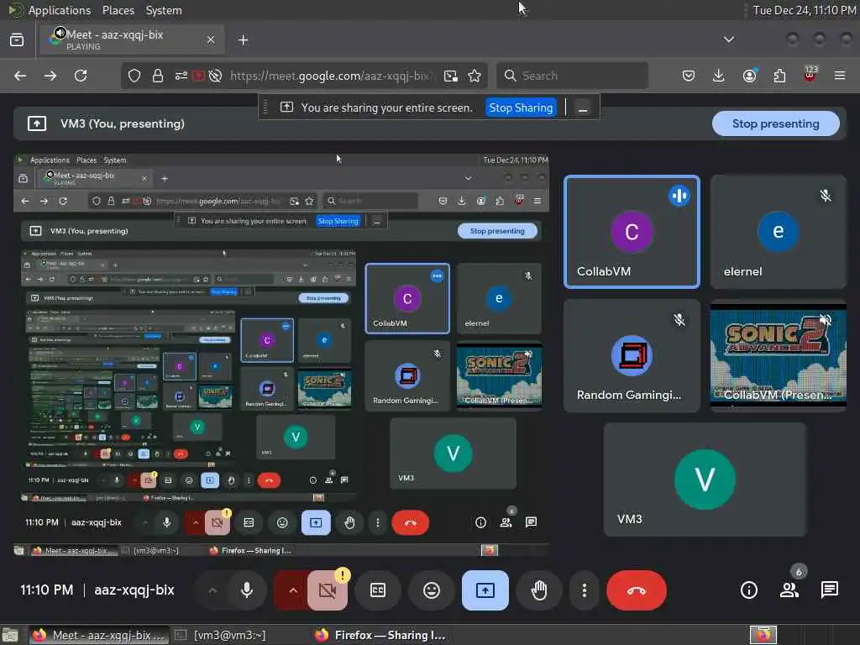Click muted mic icon on Random Gamingi tile
The width and height of the screenshot is (860, 645).
coord(679,319)
